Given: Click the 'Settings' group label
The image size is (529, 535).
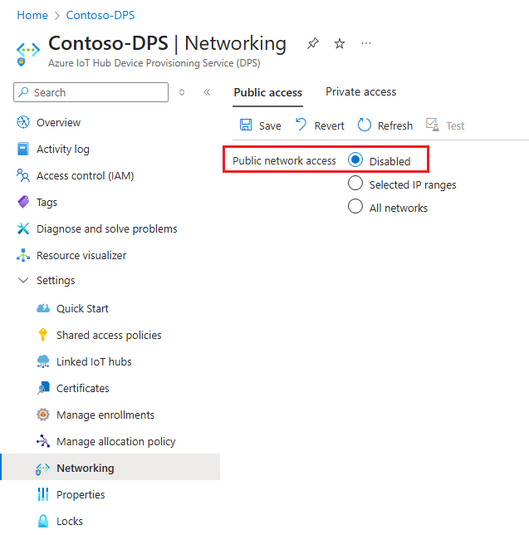Looking at the screenshot, I should [56, 281].
